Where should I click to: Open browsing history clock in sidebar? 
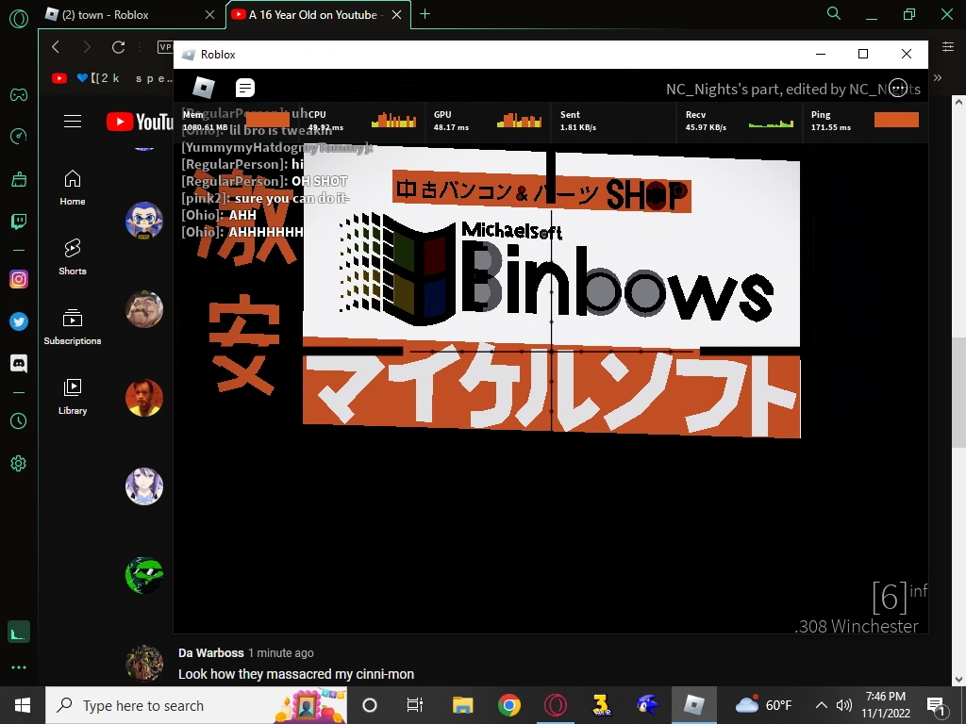tap(18, 421)
